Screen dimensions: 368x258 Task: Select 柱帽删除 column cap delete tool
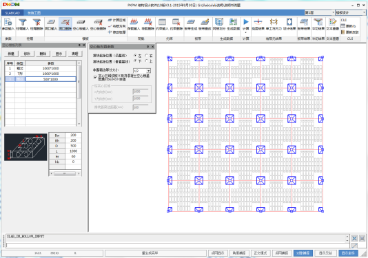click(x=37, y=24)
